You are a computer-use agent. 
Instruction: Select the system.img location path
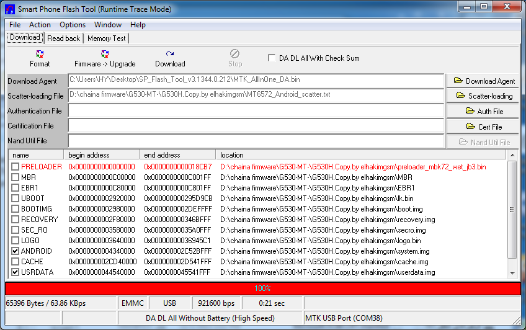click(x=325, y=251)
